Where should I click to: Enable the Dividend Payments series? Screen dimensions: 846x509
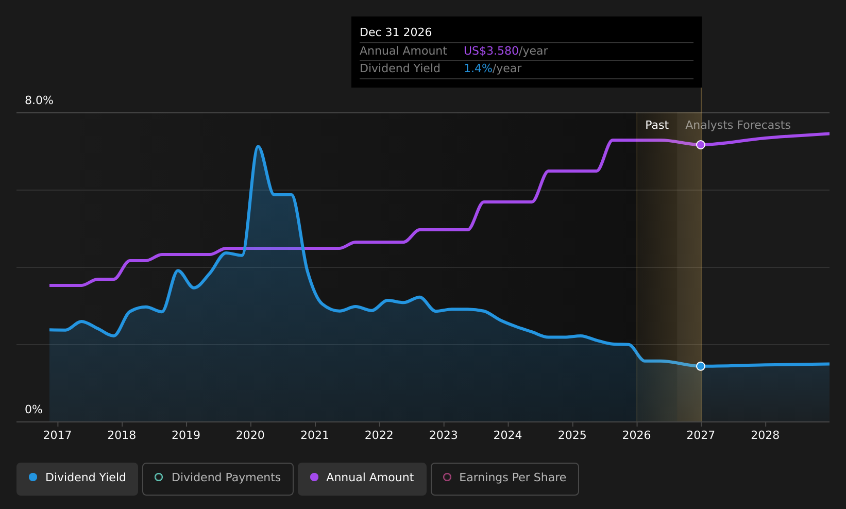coord(218,479)
